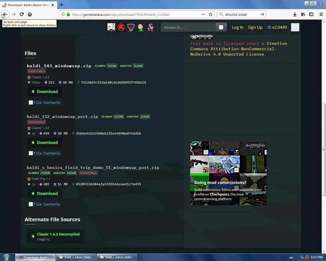Open the downloads panel arrow
The image size is (326, 261).
pos(295,15)
